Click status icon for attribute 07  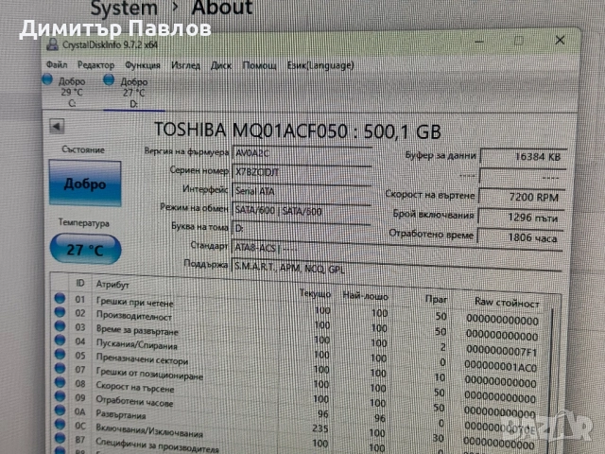tap(60, 368)
